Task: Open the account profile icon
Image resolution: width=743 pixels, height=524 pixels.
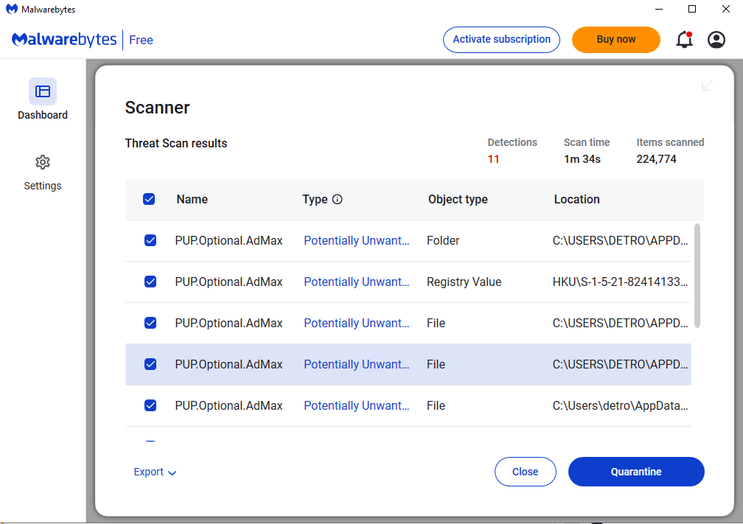Action: point(716,40)
